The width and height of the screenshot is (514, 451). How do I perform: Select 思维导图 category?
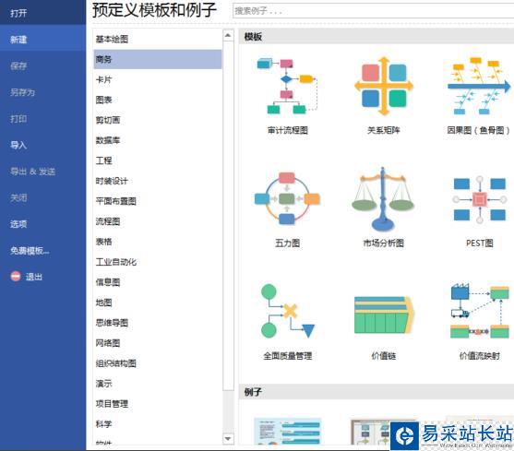112,323
